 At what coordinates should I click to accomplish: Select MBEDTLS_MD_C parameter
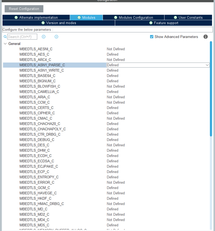(33, 209)
